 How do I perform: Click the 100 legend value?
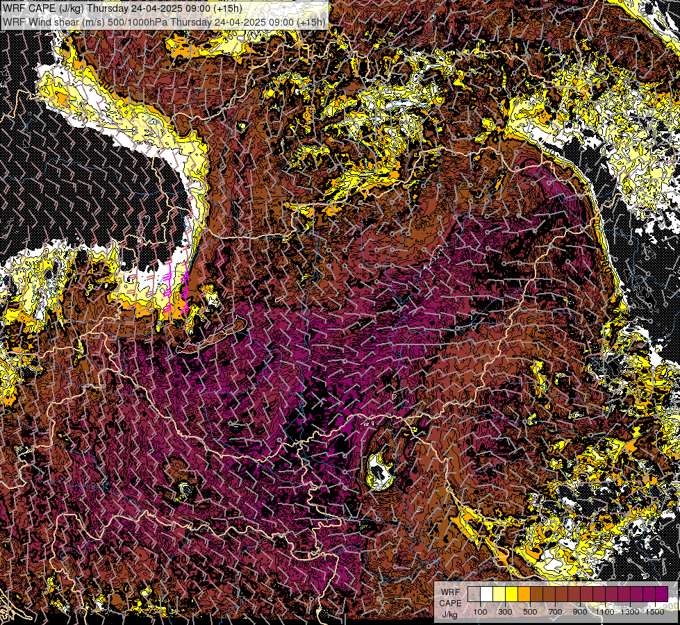(480, 612)
